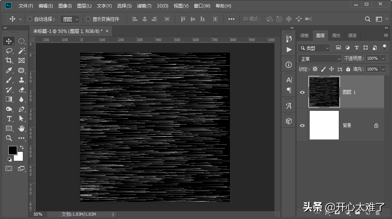Click the more align options three-dots button
This screenshot has width=392, height=219.
tap(231, 19)
